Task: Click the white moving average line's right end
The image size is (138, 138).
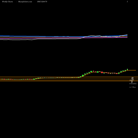Action: pos(127,35)
